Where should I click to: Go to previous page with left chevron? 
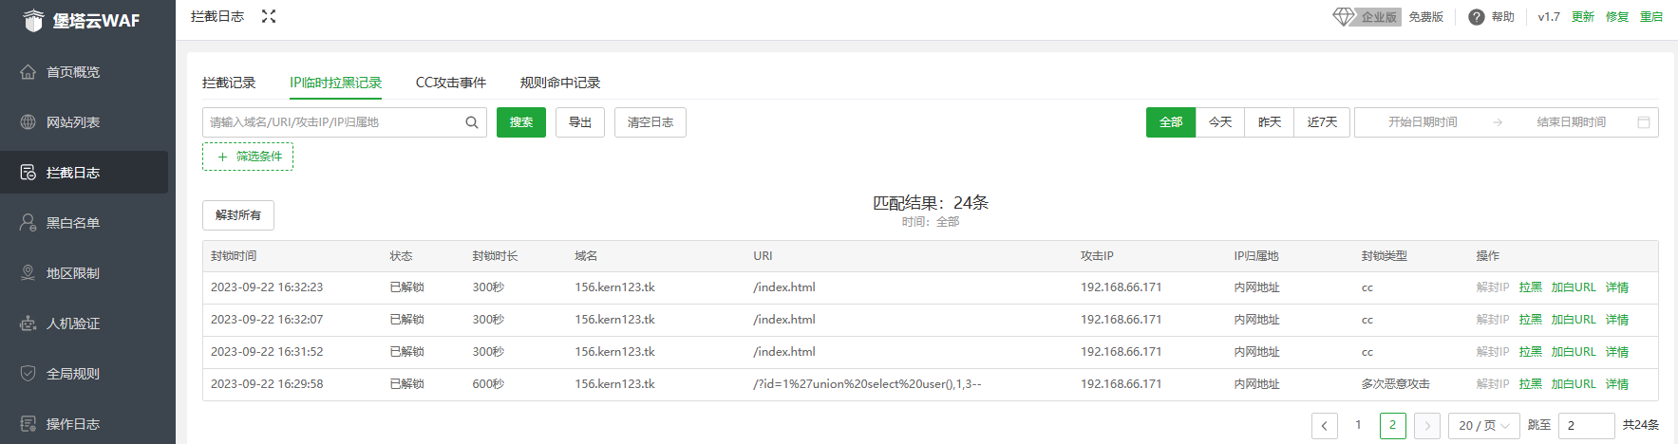click(x=1325, y=426)
